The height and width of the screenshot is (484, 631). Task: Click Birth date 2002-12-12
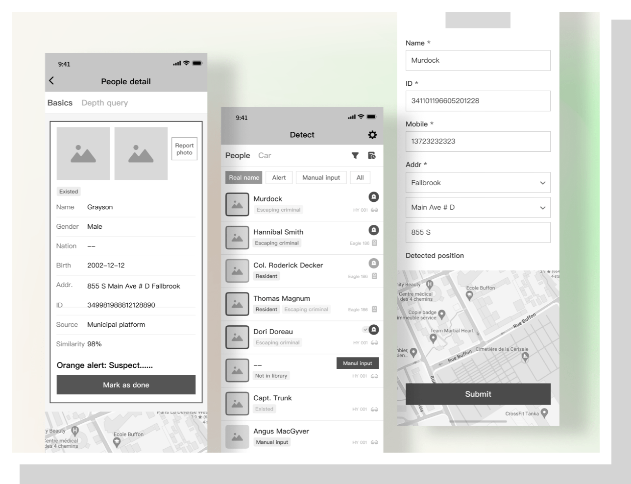coord(106,266)
